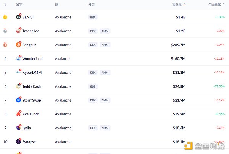Sort by the 今日变化 column header
This screenshot has height=154, width=229.
[214, 5]
